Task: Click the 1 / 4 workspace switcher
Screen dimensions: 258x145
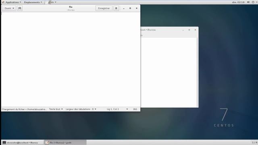Action: click(x=254, y=142)
